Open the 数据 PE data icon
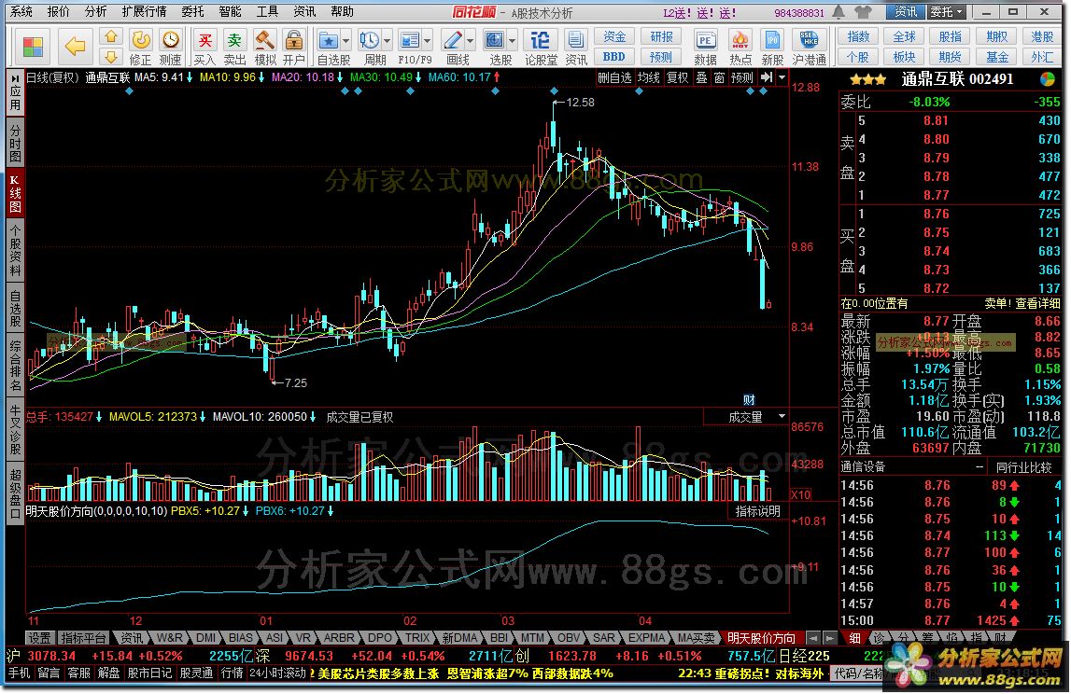The height and width of the screenshot is (694, 1071). [705, 48]
